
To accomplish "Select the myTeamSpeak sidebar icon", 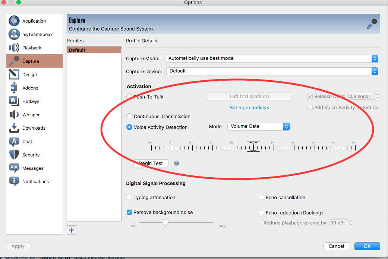I will click(x=14, y=34).
